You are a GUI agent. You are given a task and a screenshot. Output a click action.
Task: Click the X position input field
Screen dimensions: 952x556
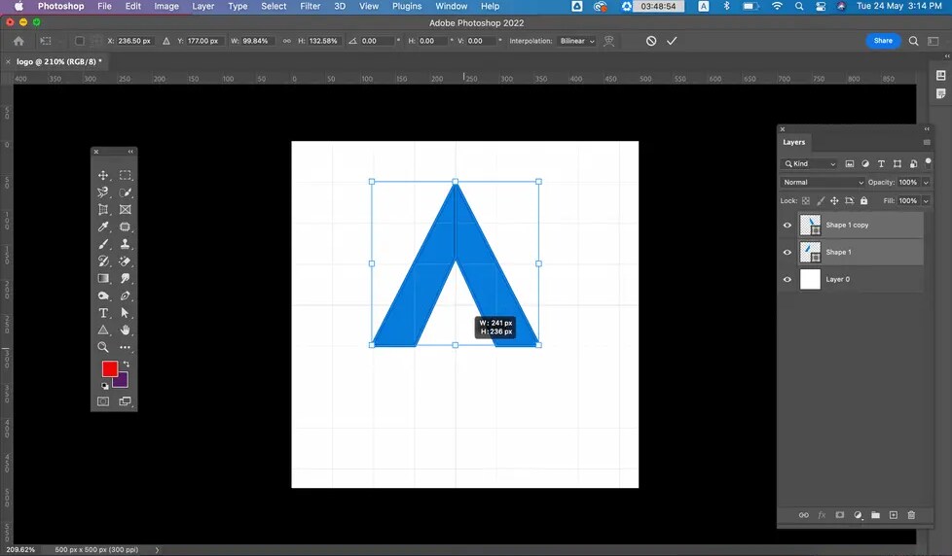pos(134,41)
